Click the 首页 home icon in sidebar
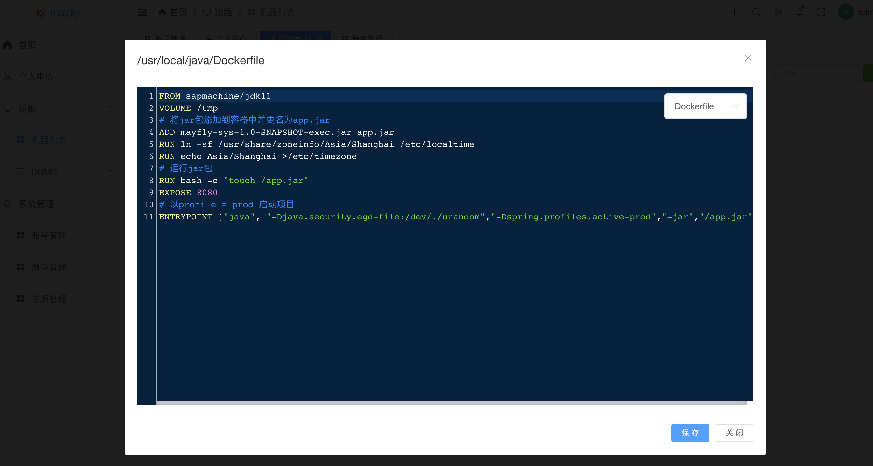The height and width of the screenshot is (466, 873). (8, 45)
